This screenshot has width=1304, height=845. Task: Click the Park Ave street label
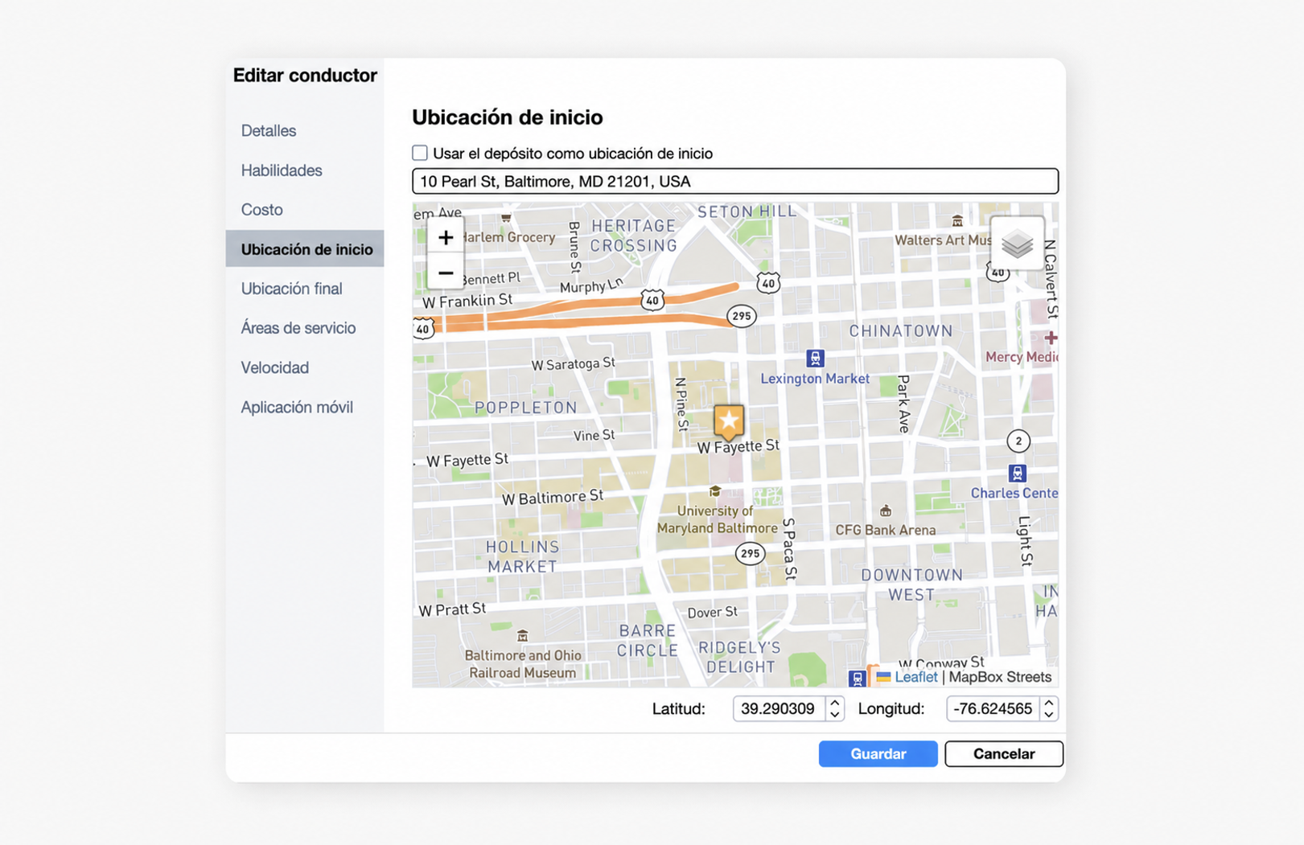(903, 404)
